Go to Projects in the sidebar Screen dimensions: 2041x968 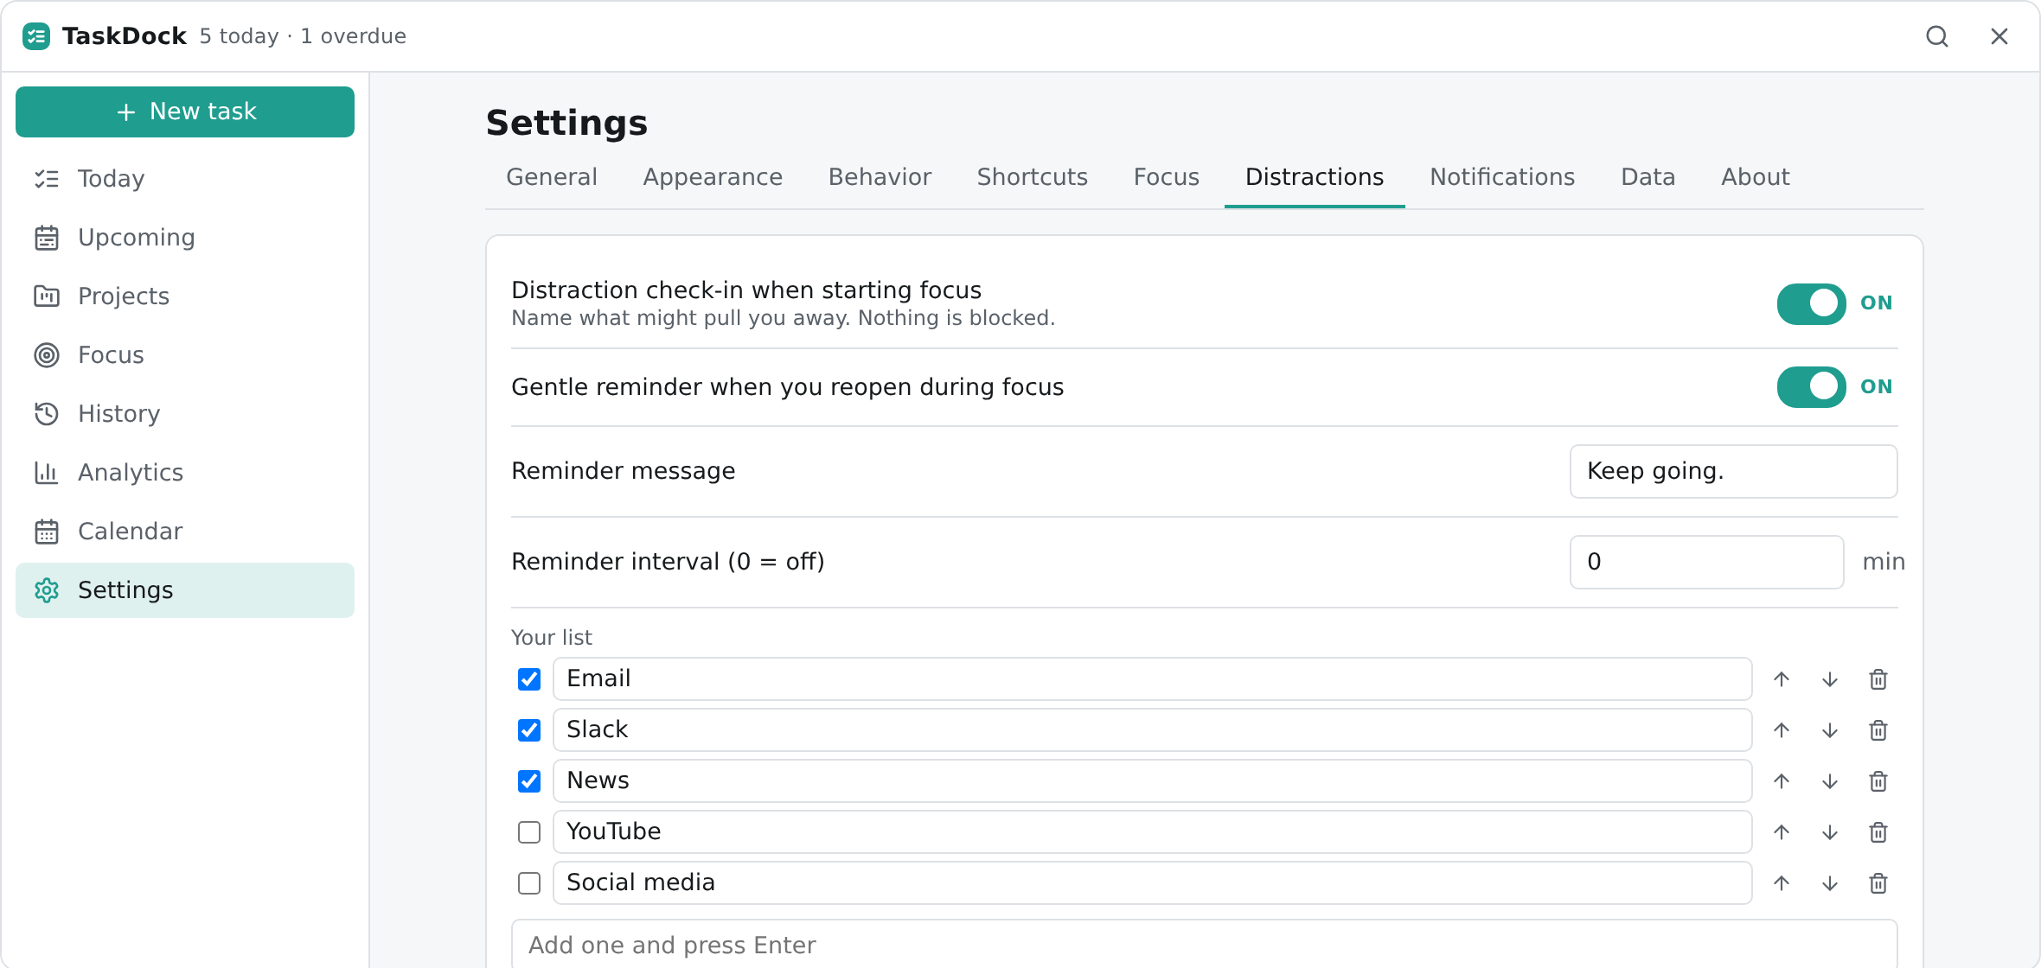[185, 296]
